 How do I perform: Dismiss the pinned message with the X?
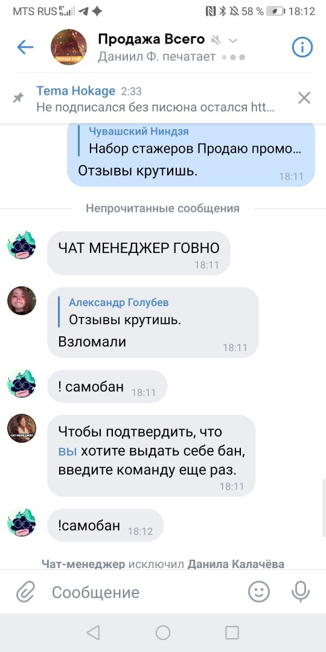[x=304, y=98]
